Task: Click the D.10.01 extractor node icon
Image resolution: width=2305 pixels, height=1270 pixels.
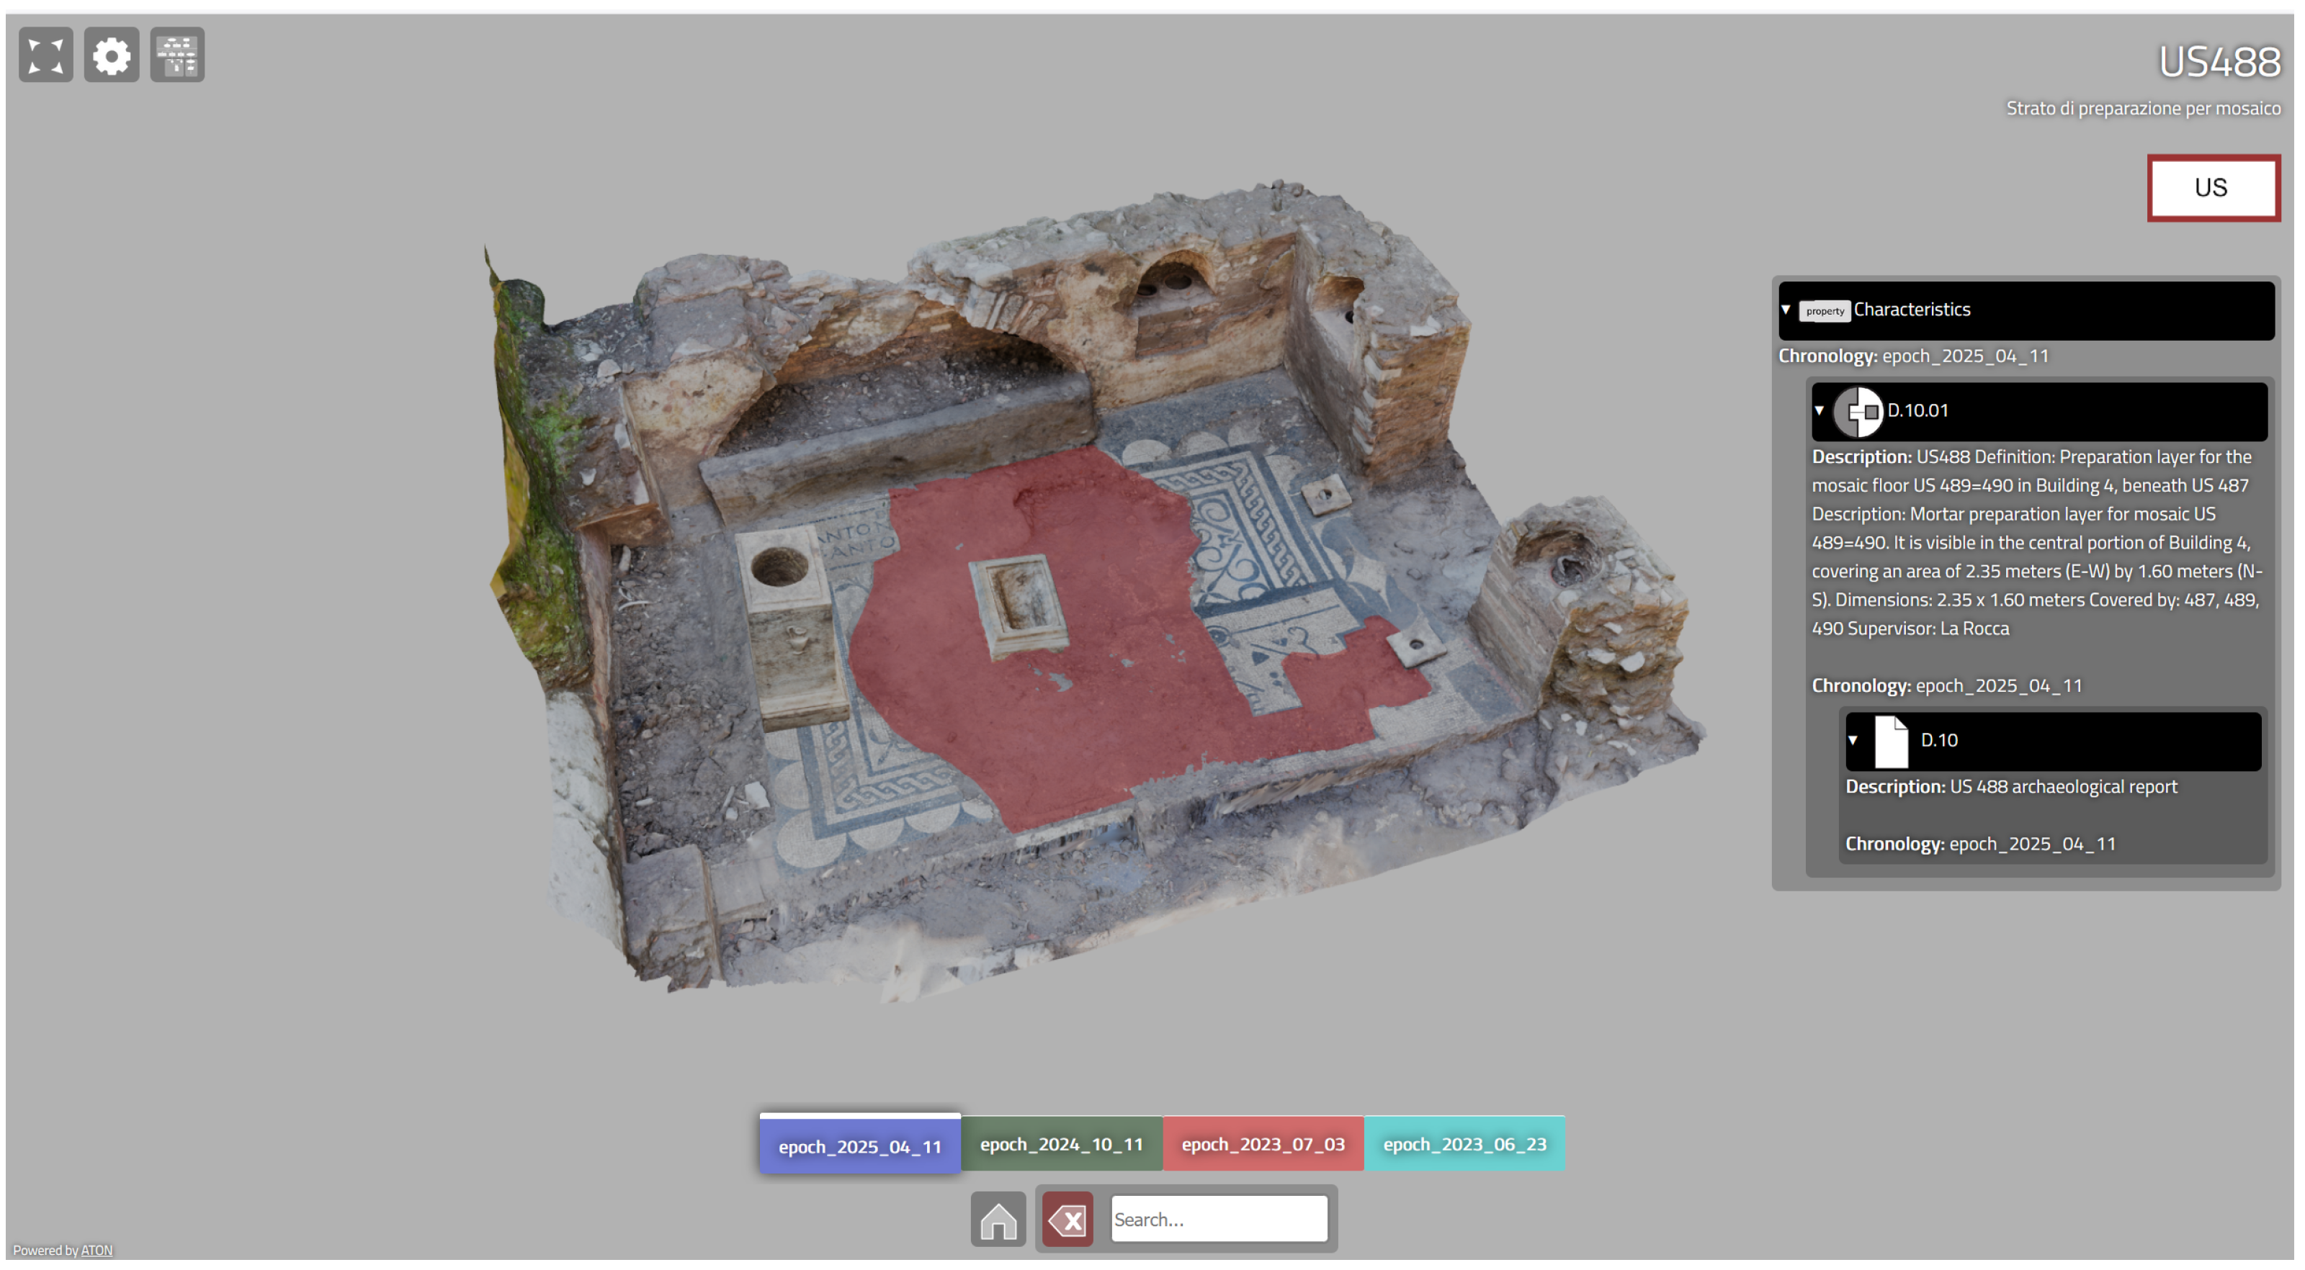Action: tap(1858, 411)
